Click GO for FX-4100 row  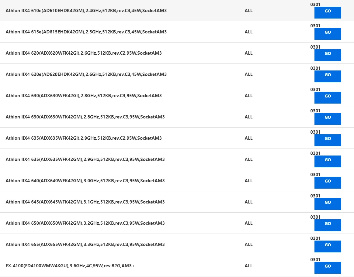pyautogui.click(x=328, y=268)
